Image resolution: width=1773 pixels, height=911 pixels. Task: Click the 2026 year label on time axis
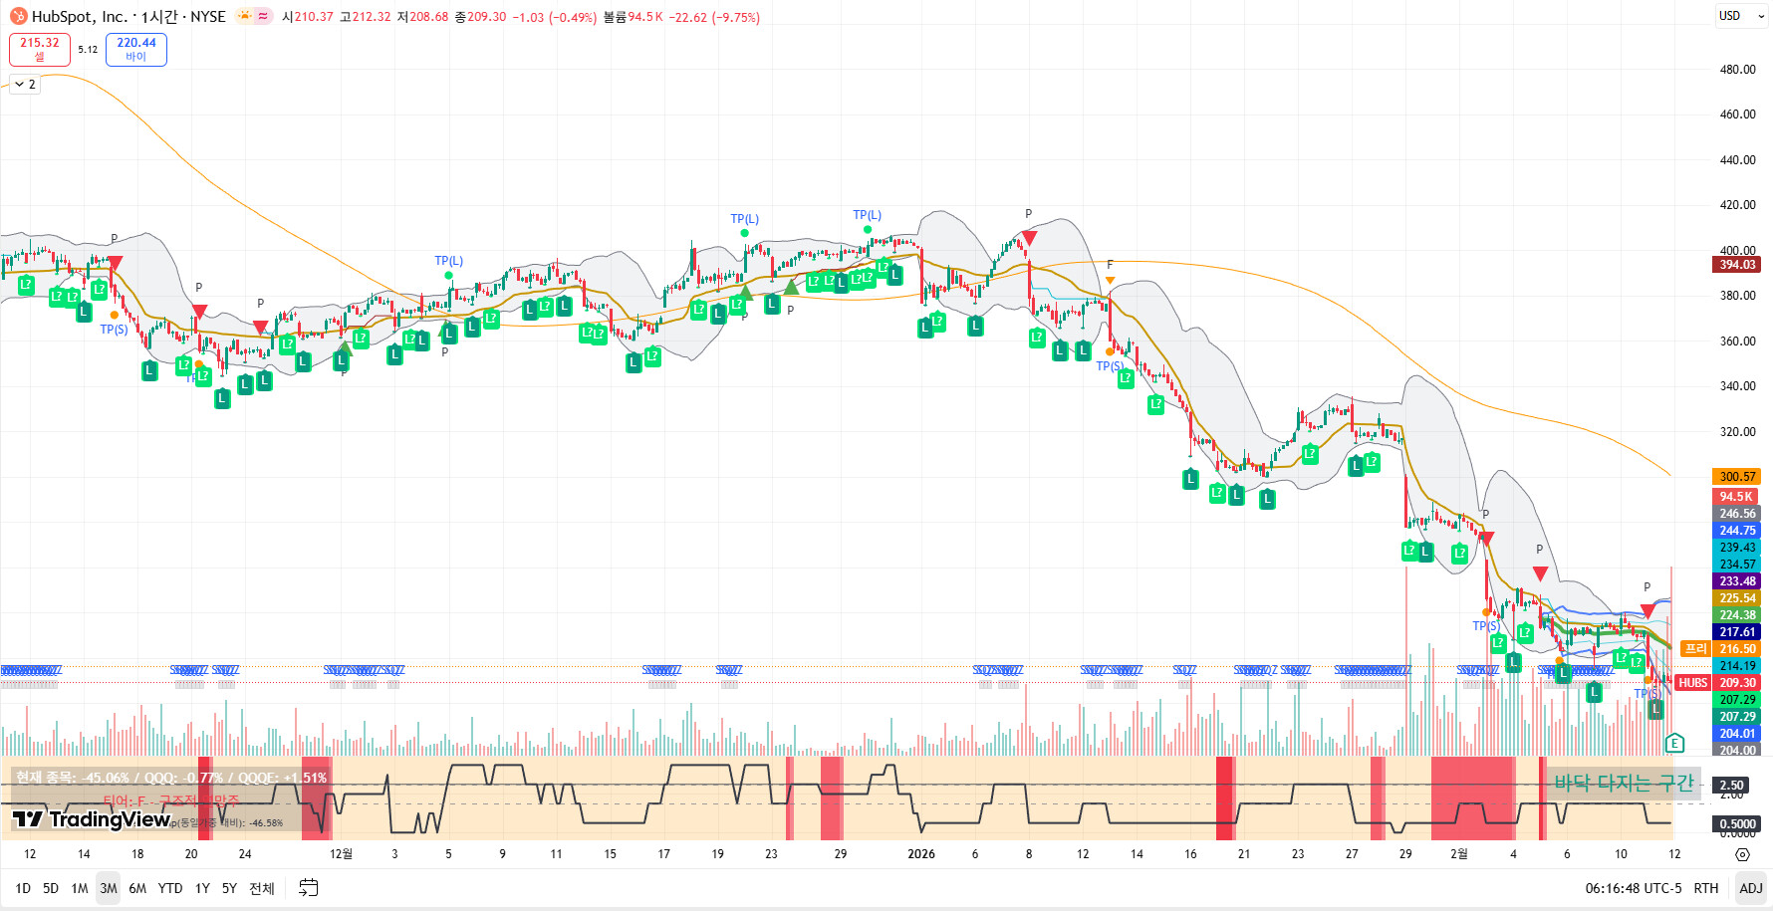tap(921, 854)
